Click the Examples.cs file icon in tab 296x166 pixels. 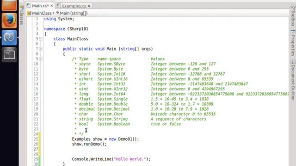pyautogui.click(x=59, y=6)
